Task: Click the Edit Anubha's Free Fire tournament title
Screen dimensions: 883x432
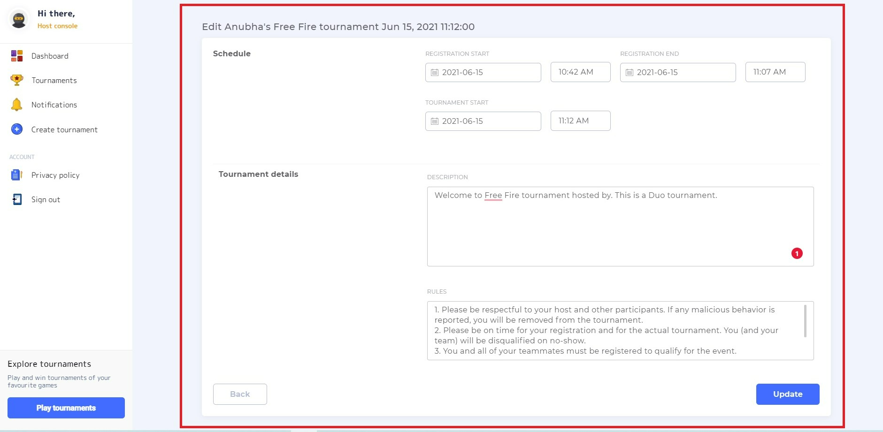Action: click(338, 27)
